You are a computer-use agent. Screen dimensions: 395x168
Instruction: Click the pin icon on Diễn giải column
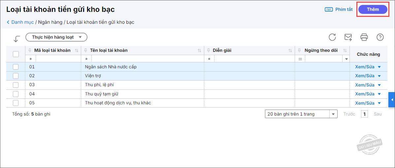point(209,50)
